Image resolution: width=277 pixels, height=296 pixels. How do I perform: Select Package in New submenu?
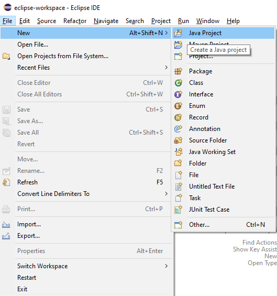pyautogui.click(x=224, y=71)
